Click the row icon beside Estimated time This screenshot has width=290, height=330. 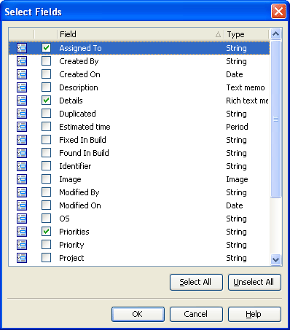pos(22,127)
